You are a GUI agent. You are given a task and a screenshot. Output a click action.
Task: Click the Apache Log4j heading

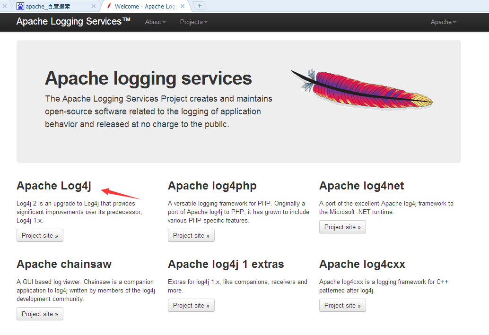pyautogui.click(x=54, y=186)
